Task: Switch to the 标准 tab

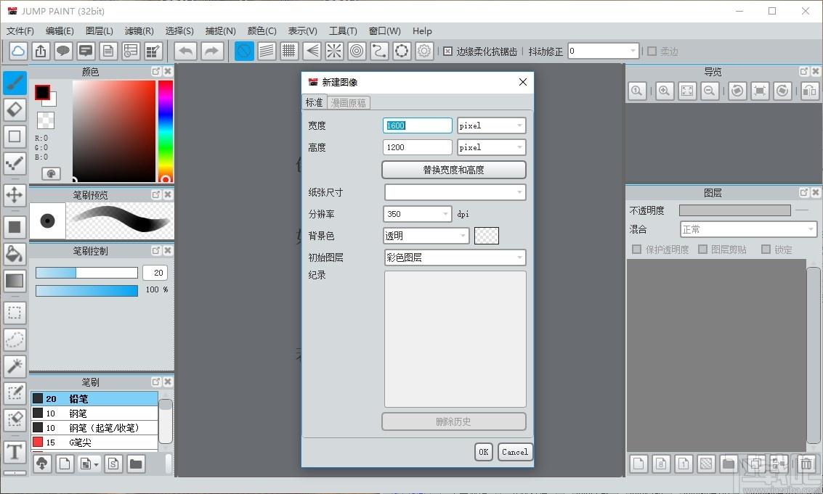Action: point(315,102)
